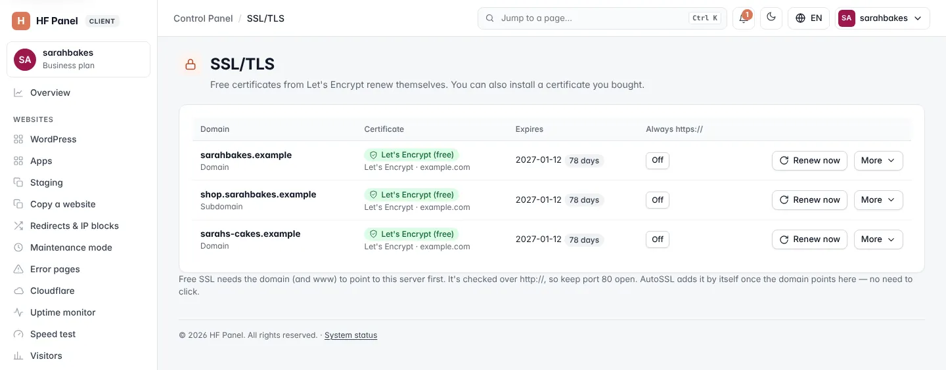Viewport: 946px width, 370px height.
Task: Open the System status link
Action: click(351, 335)
